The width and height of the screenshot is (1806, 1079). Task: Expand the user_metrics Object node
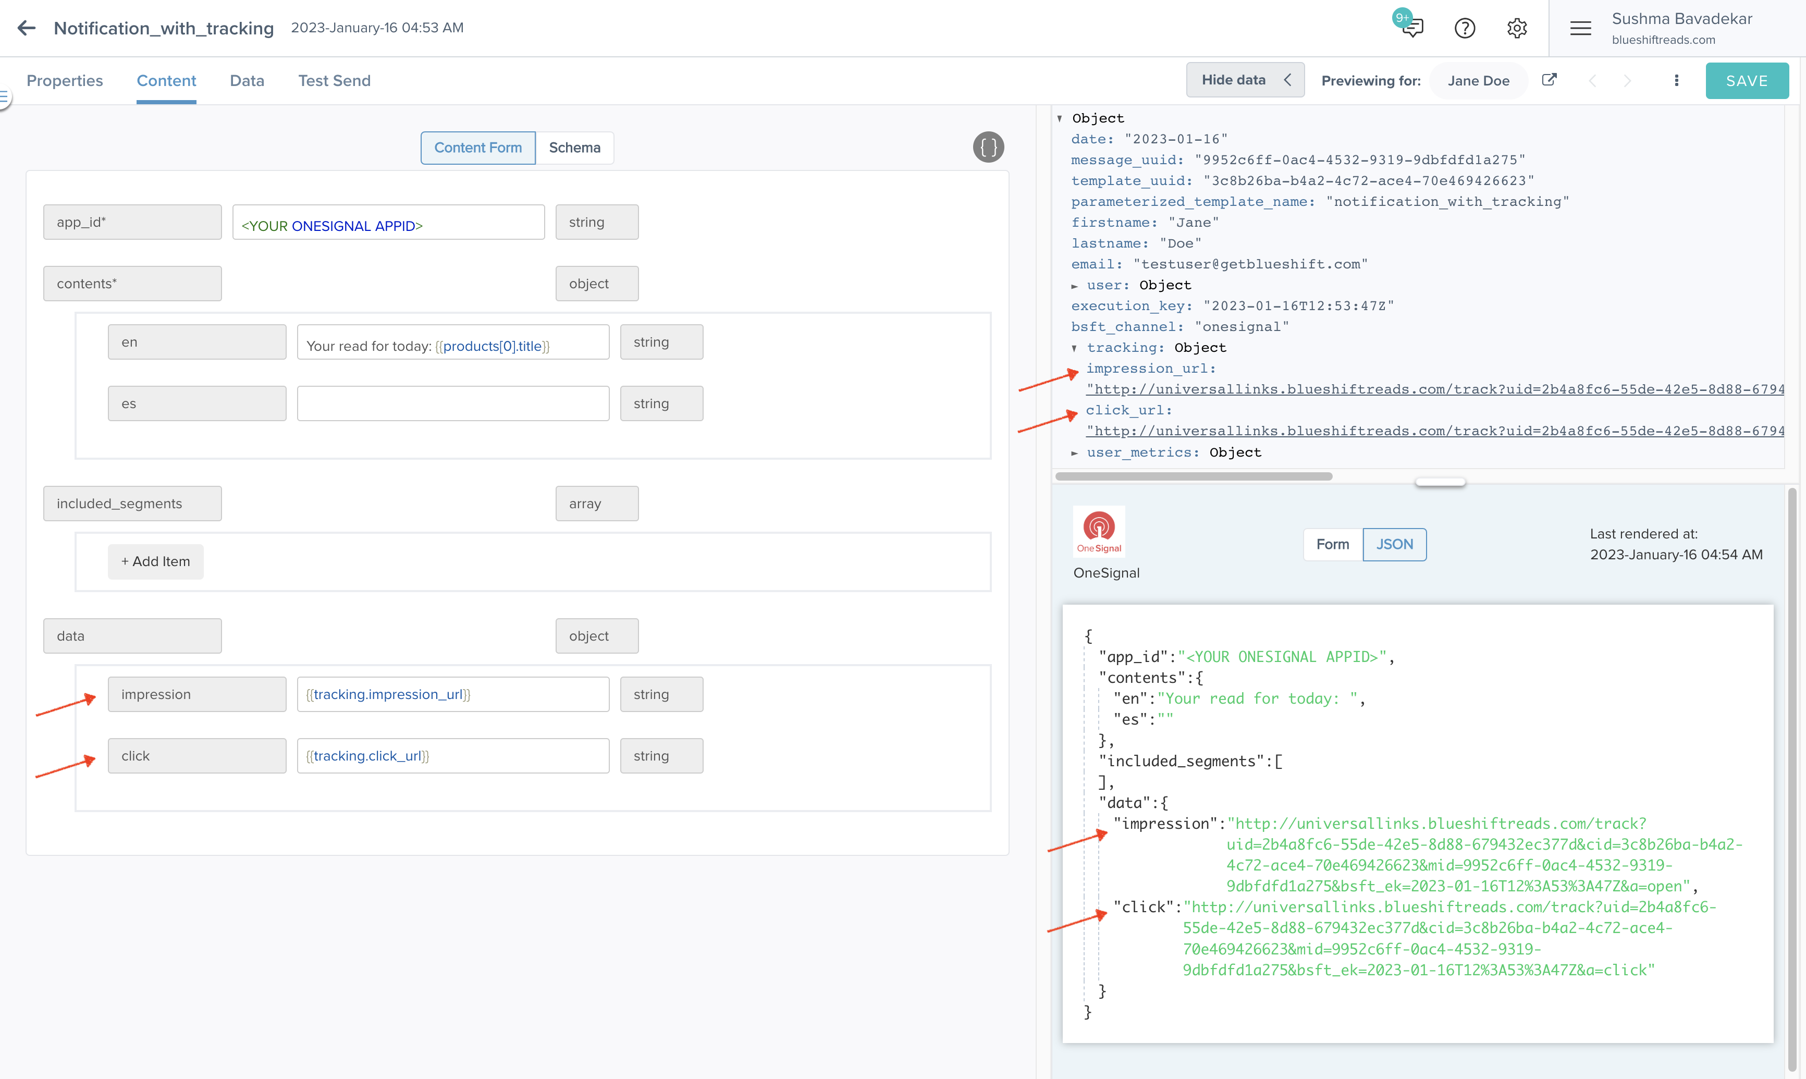[x=1075, y=452]
